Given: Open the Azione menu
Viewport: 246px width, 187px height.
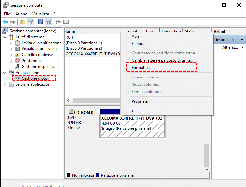Looking at the screenshot, I should pos(21,14).
